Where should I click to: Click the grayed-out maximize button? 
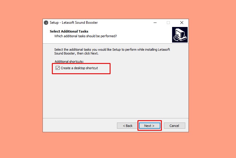[168, 23]
